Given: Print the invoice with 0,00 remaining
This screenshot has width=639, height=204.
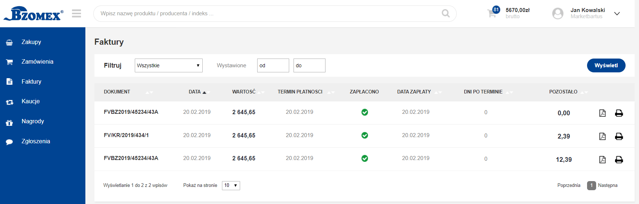Looking at the screenshot, I should pos(619,113).
